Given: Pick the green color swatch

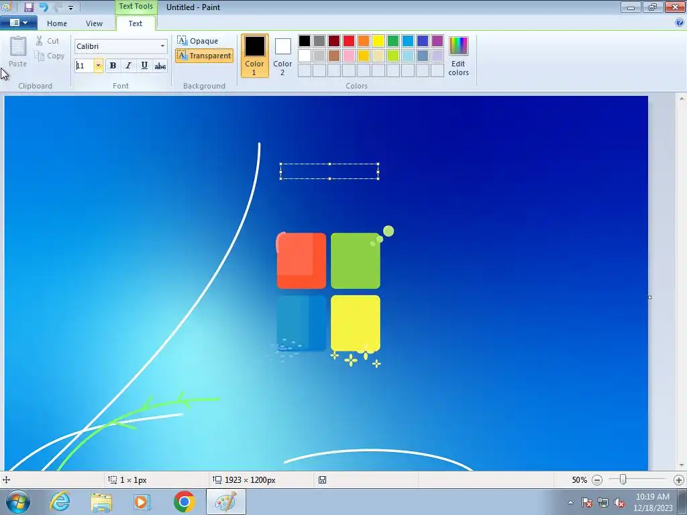Looking at the screenshot, I should (393, 41).
